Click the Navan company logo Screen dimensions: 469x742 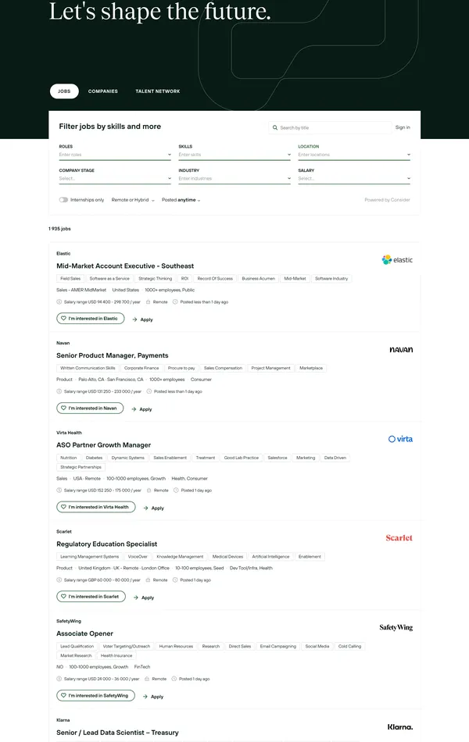pos(401,350)
